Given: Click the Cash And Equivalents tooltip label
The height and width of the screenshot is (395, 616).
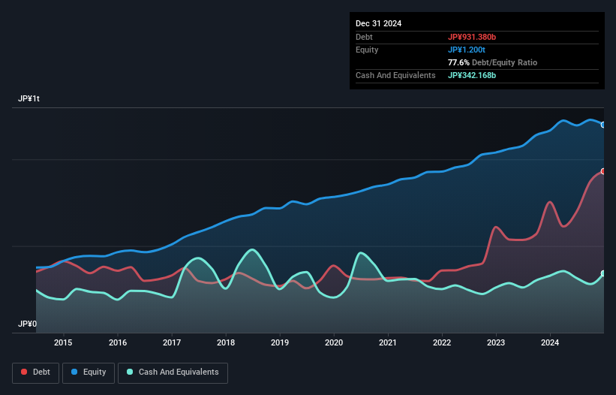Looking at the screenshot, I should pos(395,75).
